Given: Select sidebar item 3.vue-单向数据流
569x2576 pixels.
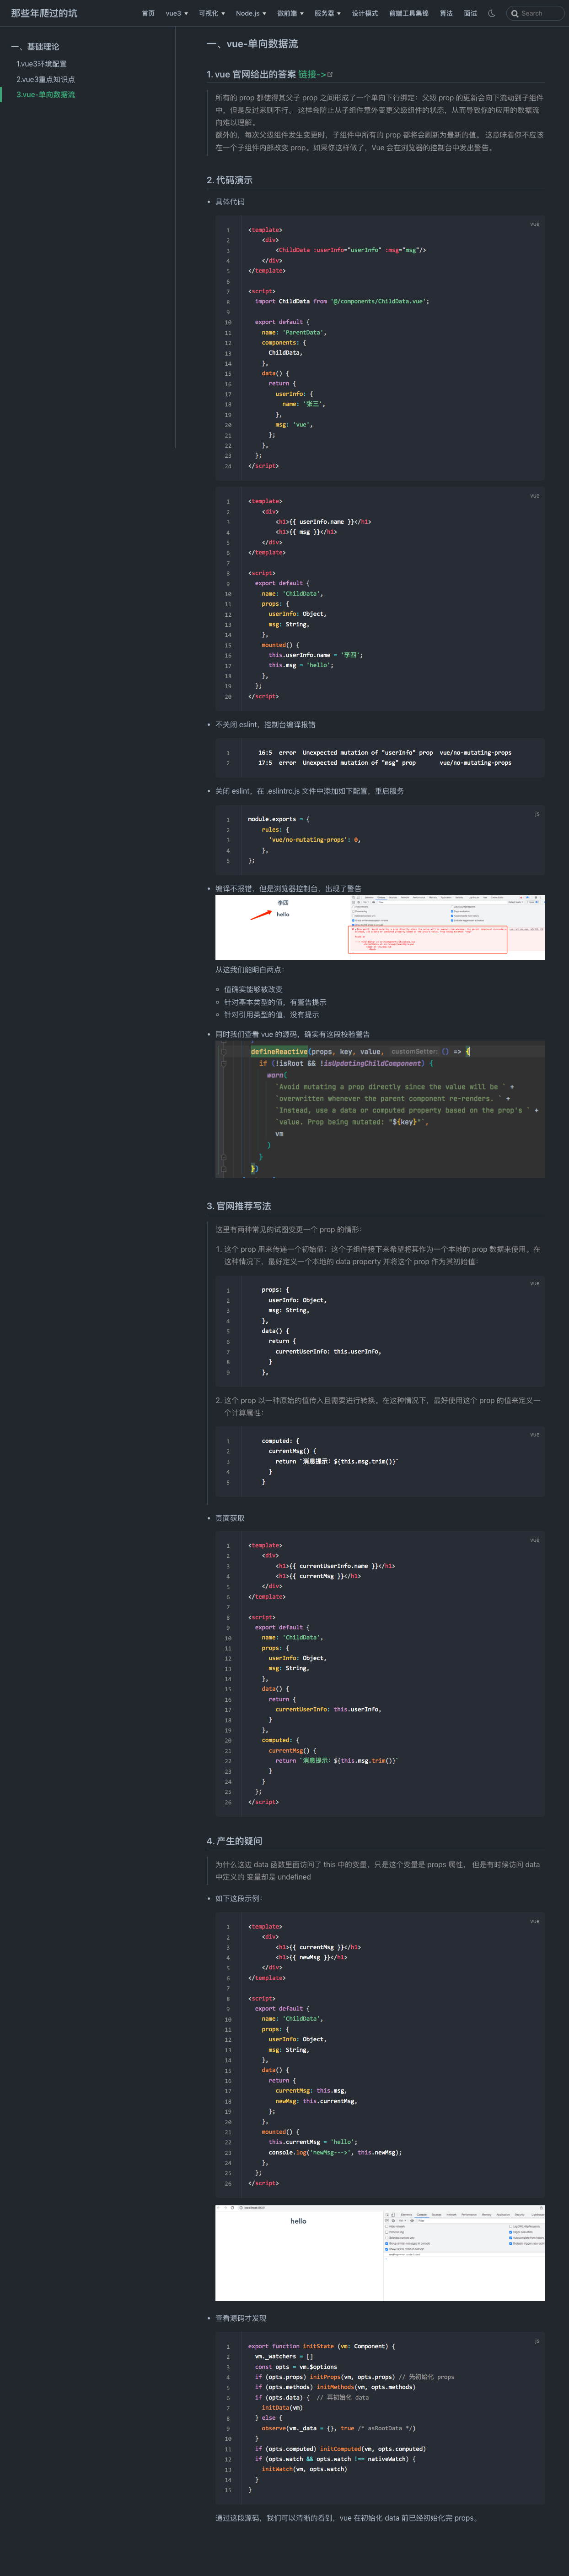Looking at the screenshot, I should 45,94.
